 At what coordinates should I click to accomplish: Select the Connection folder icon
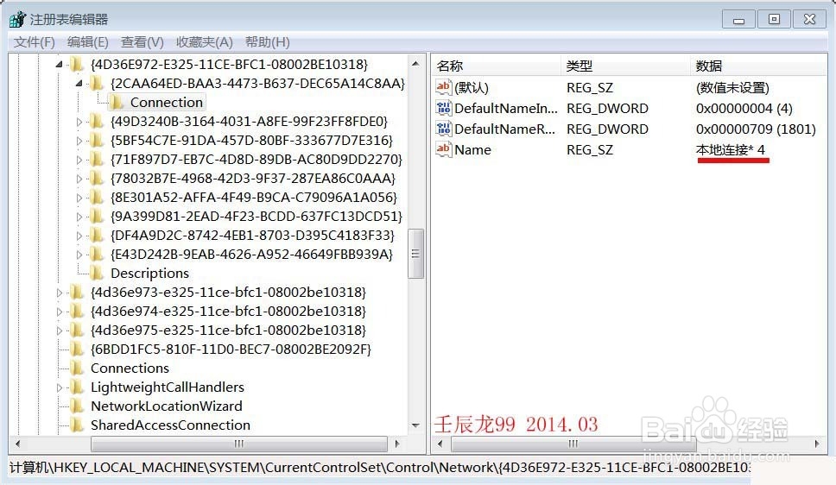(117, 103)
